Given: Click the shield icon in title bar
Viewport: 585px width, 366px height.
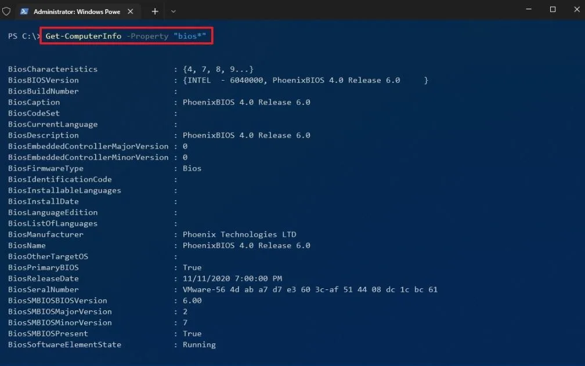Looking at the screenshot, I should coord(6,12).
